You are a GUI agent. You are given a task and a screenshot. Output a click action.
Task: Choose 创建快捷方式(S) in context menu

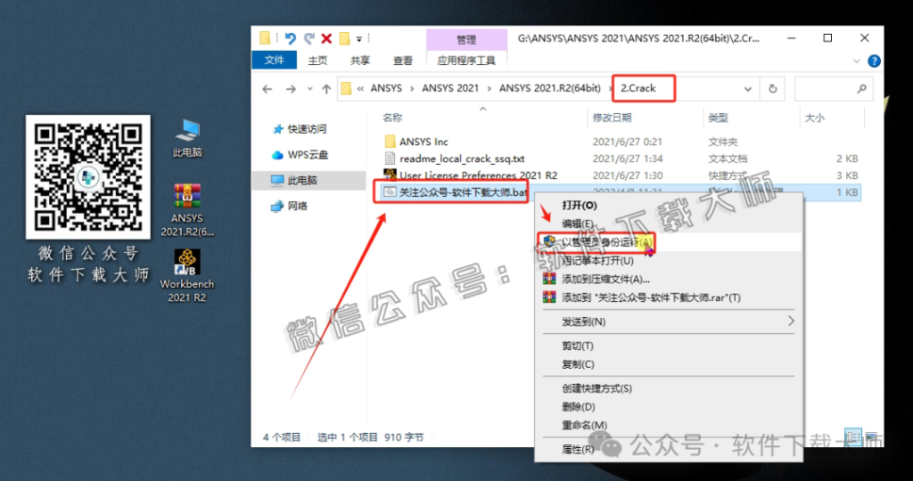(596, 388)
